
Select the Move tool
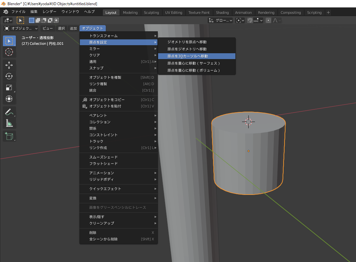(9, 65)
